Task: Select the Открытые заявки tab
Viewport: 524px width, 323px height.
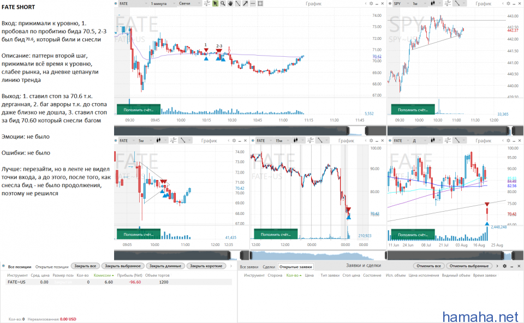Action: (x=296, y=267)
